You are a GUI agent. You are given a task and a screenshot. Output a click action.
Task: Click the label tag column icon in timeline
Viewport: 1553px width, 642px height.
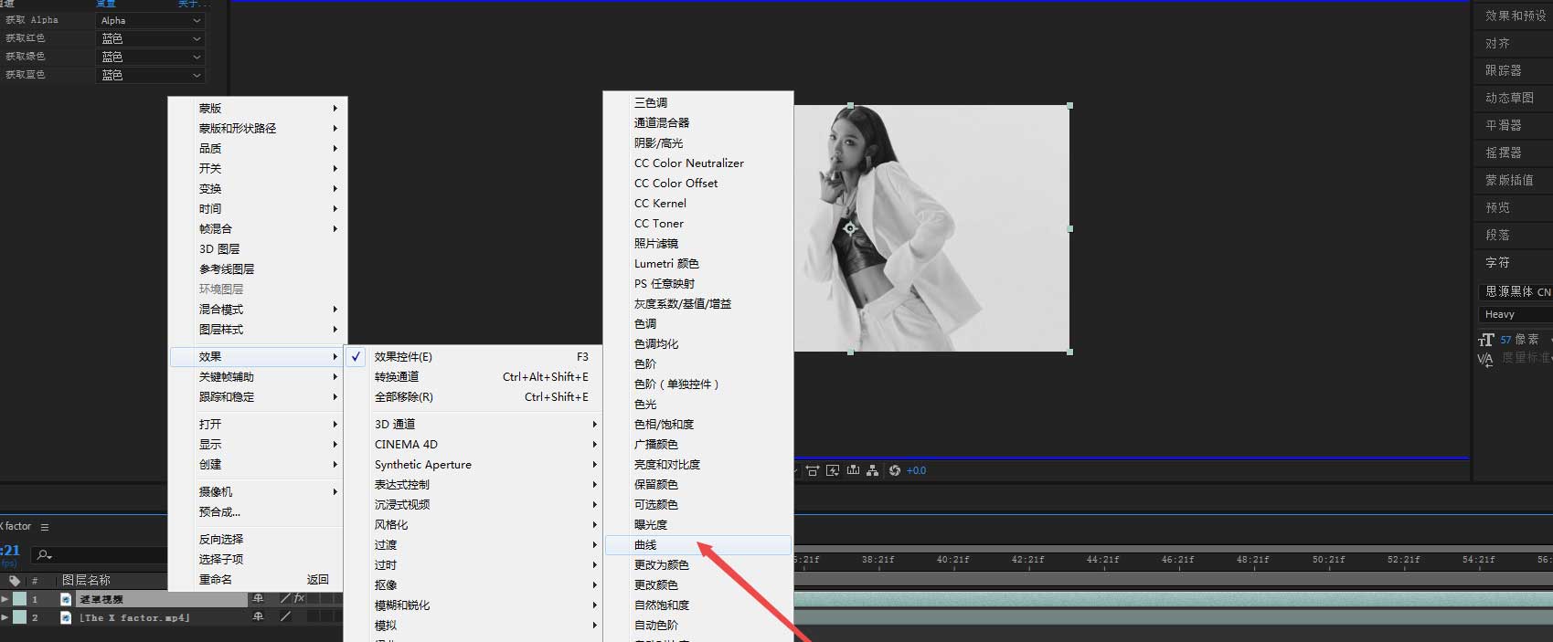click(15, 580)
